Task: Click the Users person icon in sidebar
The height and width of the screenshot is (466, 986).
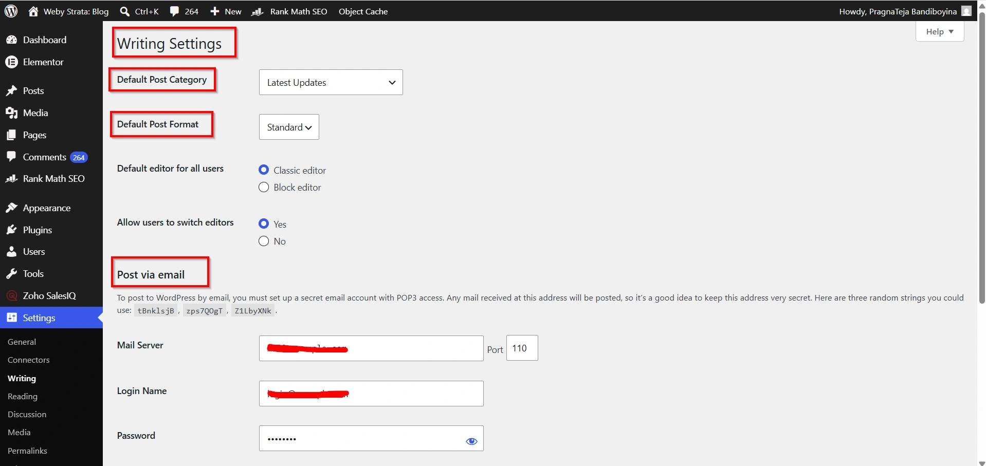Action: point(11,252)
